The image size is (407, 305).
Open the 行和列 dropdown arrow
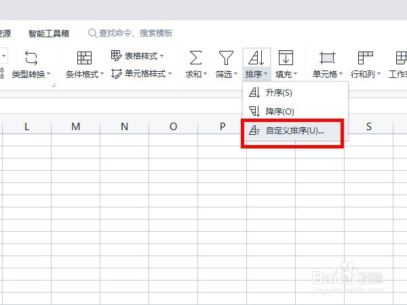(379, 74)
